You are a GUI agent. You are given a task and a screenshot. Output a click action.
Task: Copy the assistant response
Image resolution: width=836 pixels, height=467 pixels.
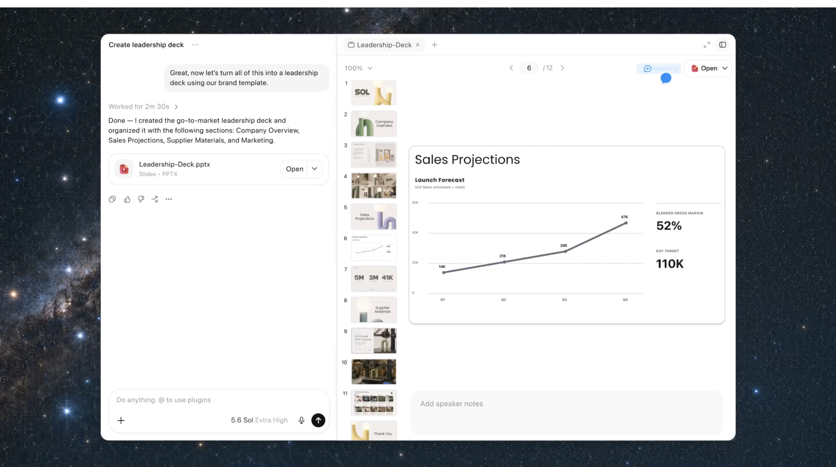[112, 199]
